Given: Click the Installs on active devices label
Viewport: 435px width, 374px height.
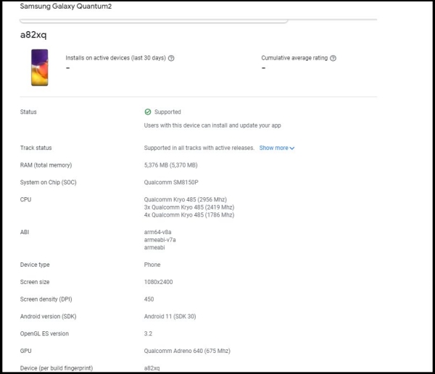Looking at the screenshot, I should (x=116, y=58).
